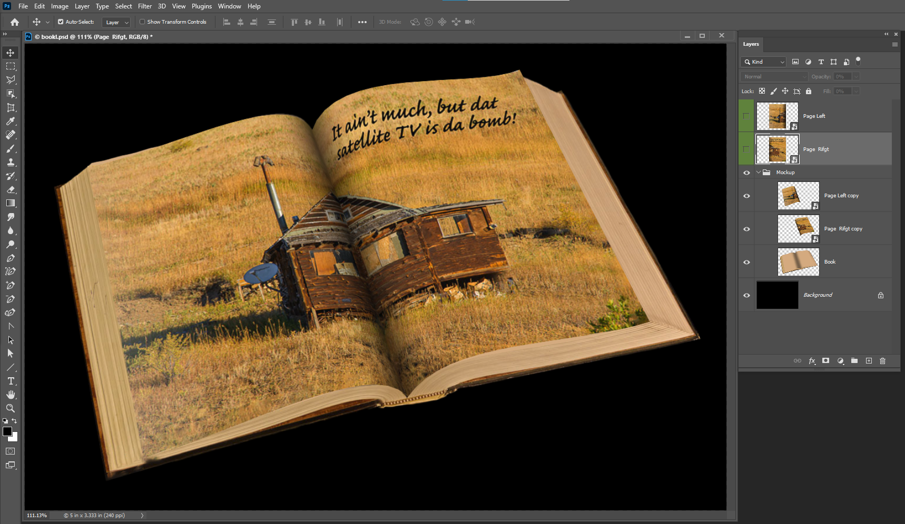
Task: Select the Brush tool
Action: click(x=11, y=148)
